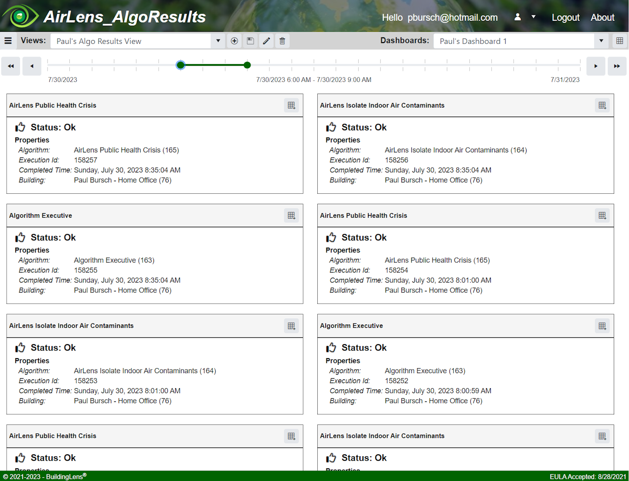Click the AirLens green eye logo
The width and height of the screenshot is (629, 481).
(x=20, y=16)
